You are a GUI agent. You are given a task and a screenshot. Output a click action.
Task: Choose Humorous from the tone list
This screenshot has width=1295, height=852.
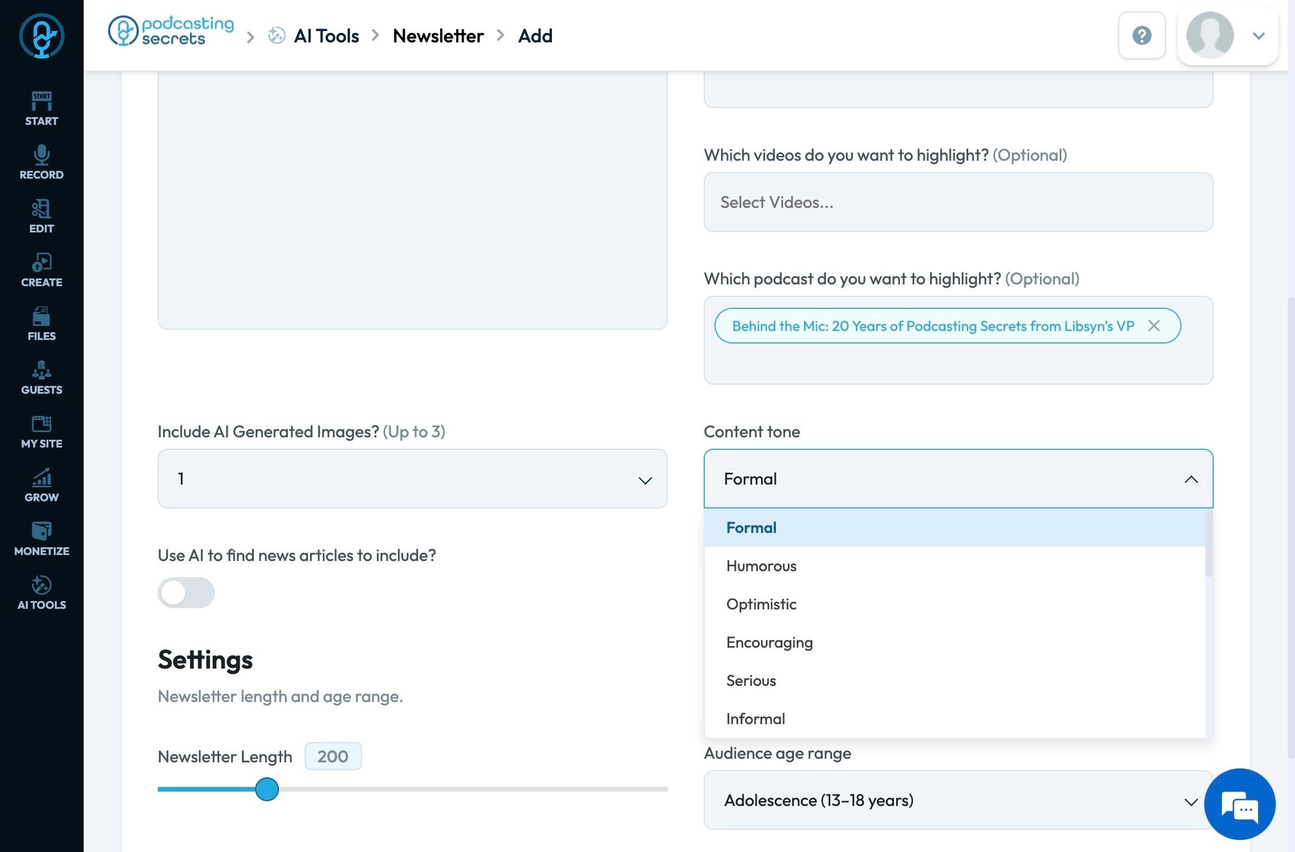[x=761, y=566]
